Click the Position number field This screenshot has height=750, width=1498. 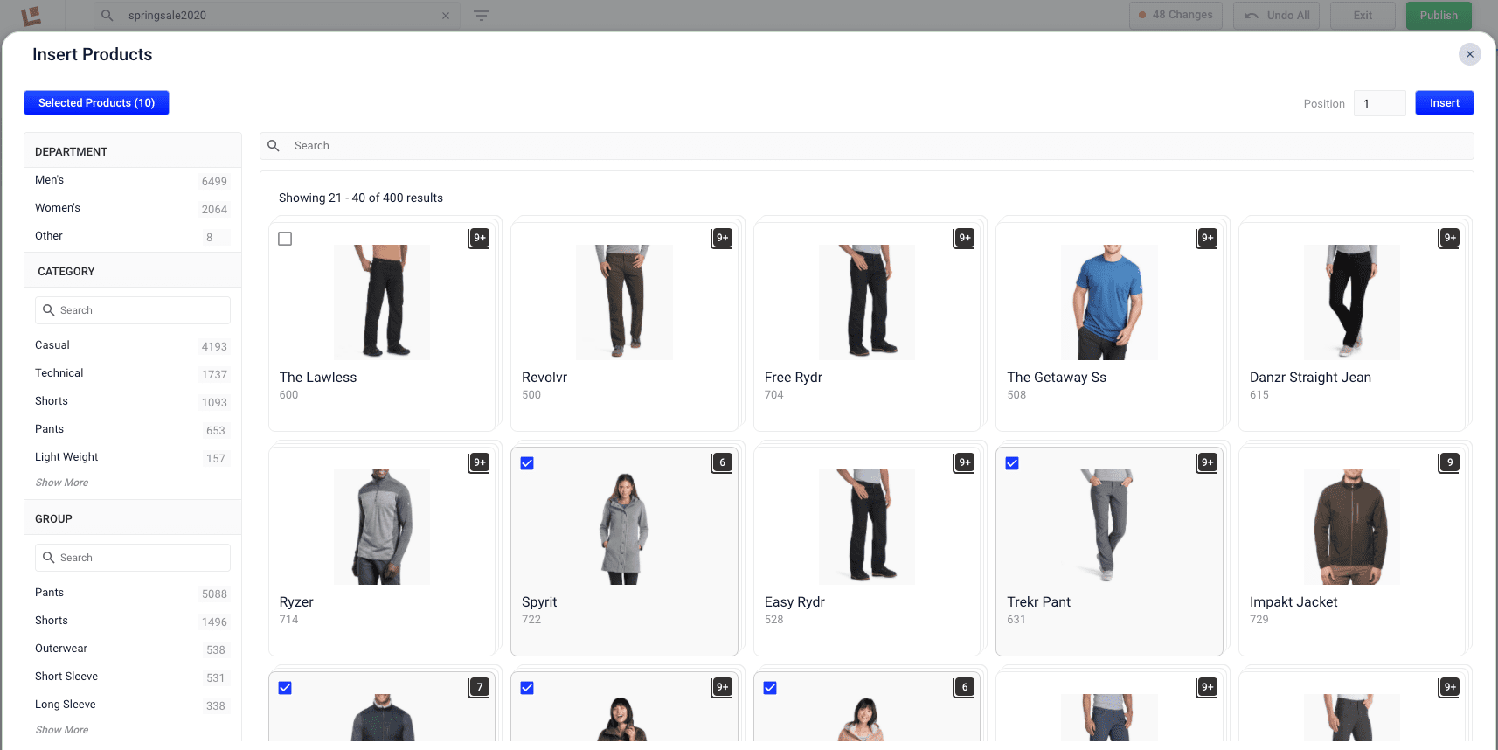(1379, 103)
